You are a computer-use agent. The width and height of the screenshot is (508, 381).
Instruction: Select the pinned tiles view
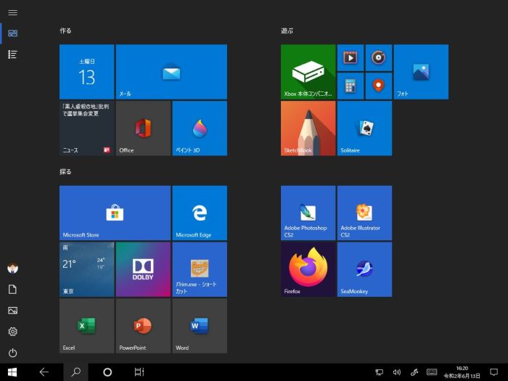coord(12,33)
